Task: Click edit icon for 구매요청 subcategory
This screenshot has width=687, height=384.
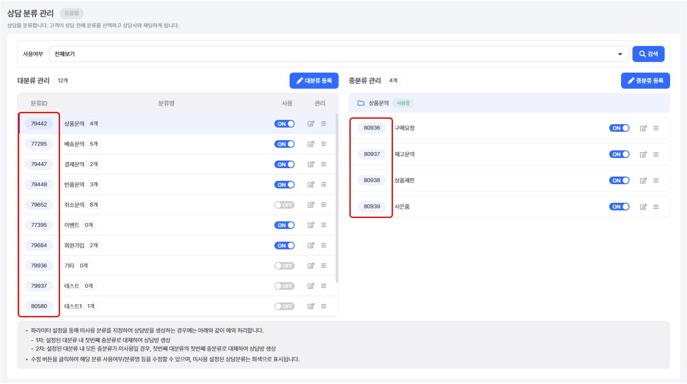Action: coord(643,128)
